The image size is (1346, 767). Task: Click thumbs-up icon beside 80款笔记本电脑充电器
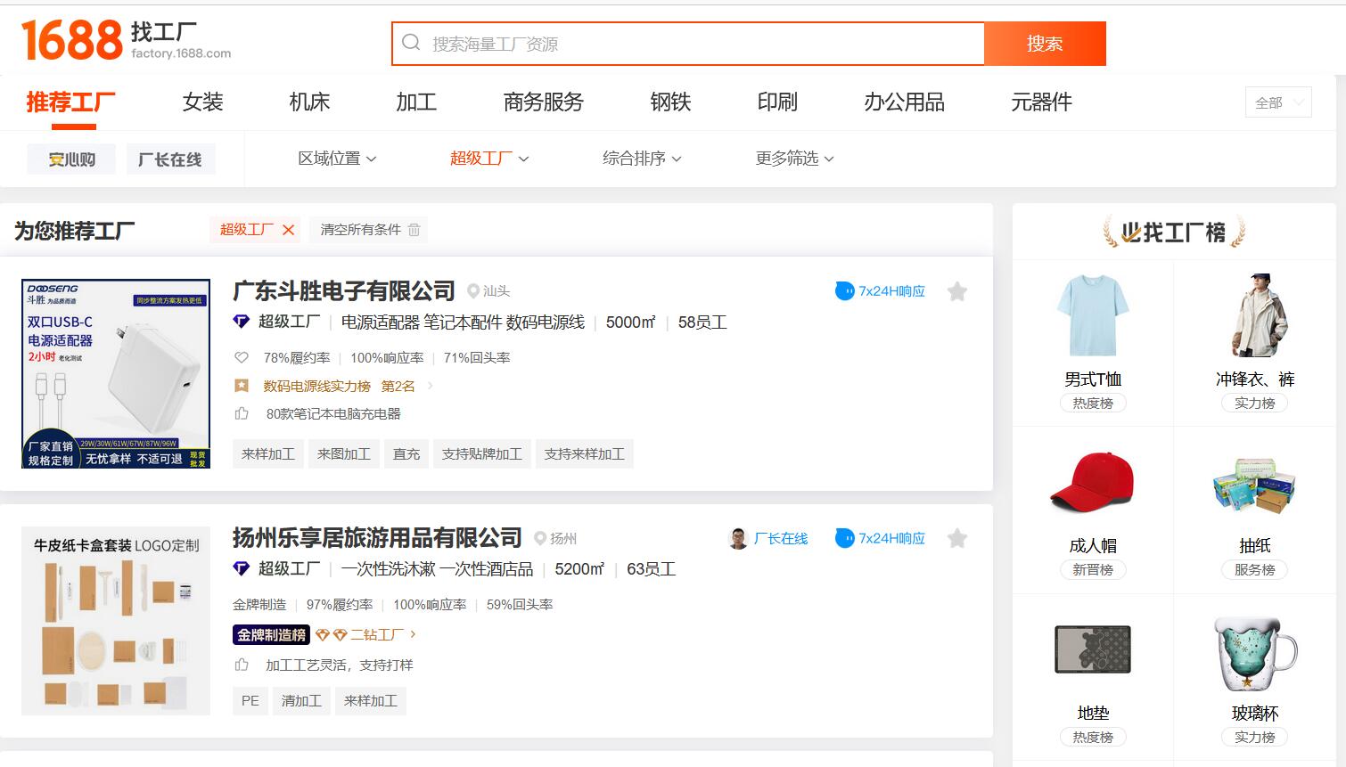point(241,413)
